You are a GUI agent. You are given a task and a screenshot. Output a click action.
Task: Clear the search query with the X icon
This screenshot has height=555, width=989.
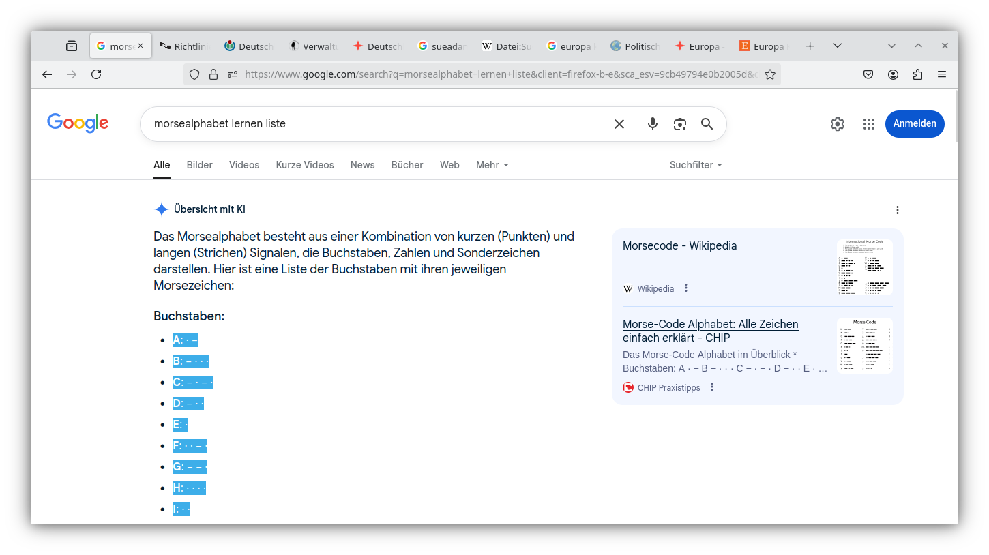619,123
